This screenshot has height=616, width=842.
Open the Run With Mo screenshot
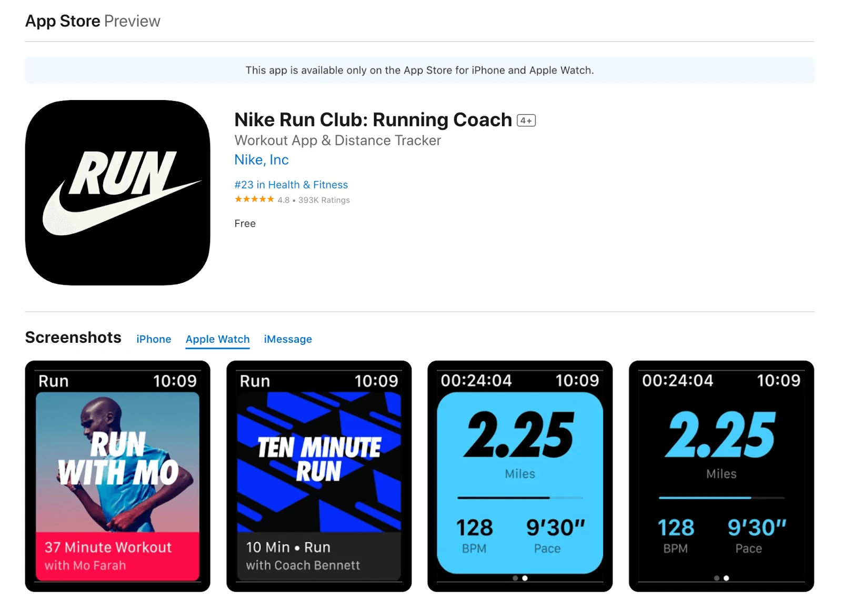point(117,476)
